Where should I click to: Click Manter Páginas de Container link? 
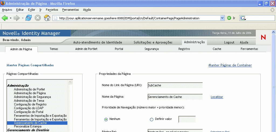[x=230, y=65]
